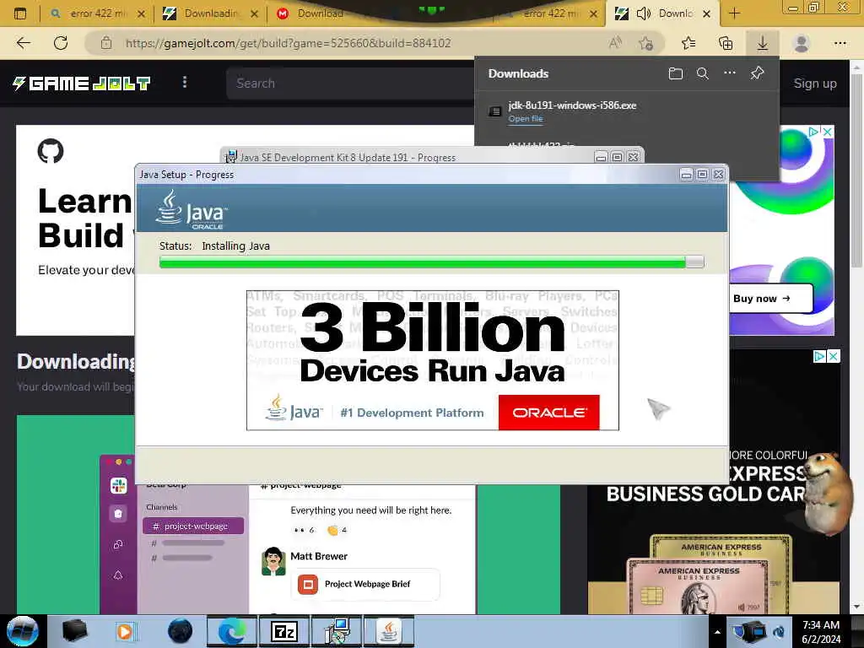Image resolution: width=864 pixels, height=648 pixels.
Task: Switch to first error 422 tab
Action: (x=97, y=13)
